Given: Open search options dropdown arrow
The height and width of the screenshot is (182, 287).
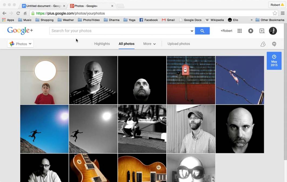Looking at the screenshot, I should coord(192,31).
